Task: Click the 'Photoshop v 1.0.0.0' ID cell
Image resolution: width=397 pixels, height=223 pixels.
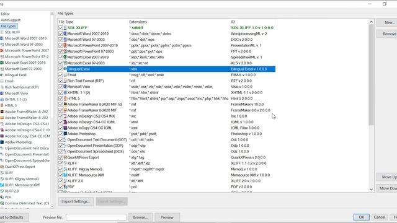Action: (x=246, y=134)
